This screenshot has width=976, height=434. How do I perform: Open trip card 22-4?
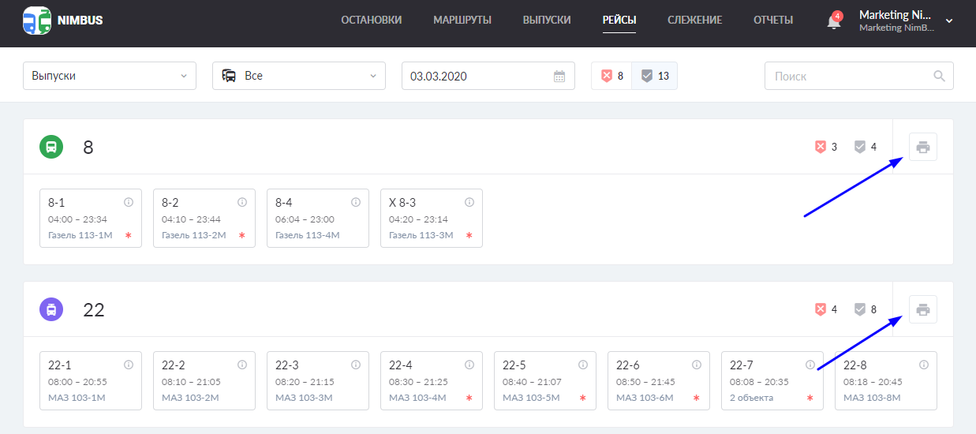click(432, 381)
